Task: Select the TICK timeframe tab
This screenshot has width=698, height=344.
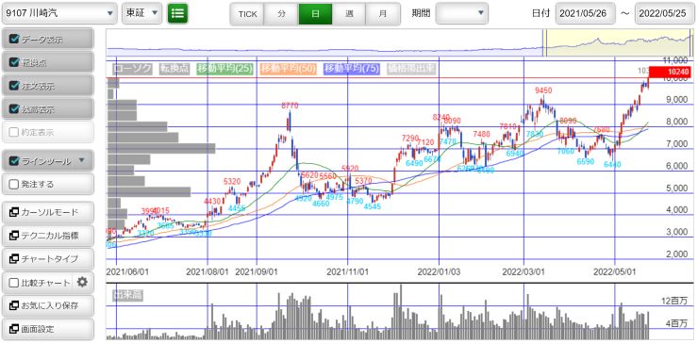Action: 247,14
